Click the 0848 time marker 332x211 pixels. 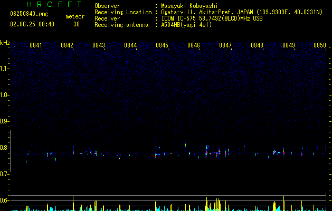[257, 45]
